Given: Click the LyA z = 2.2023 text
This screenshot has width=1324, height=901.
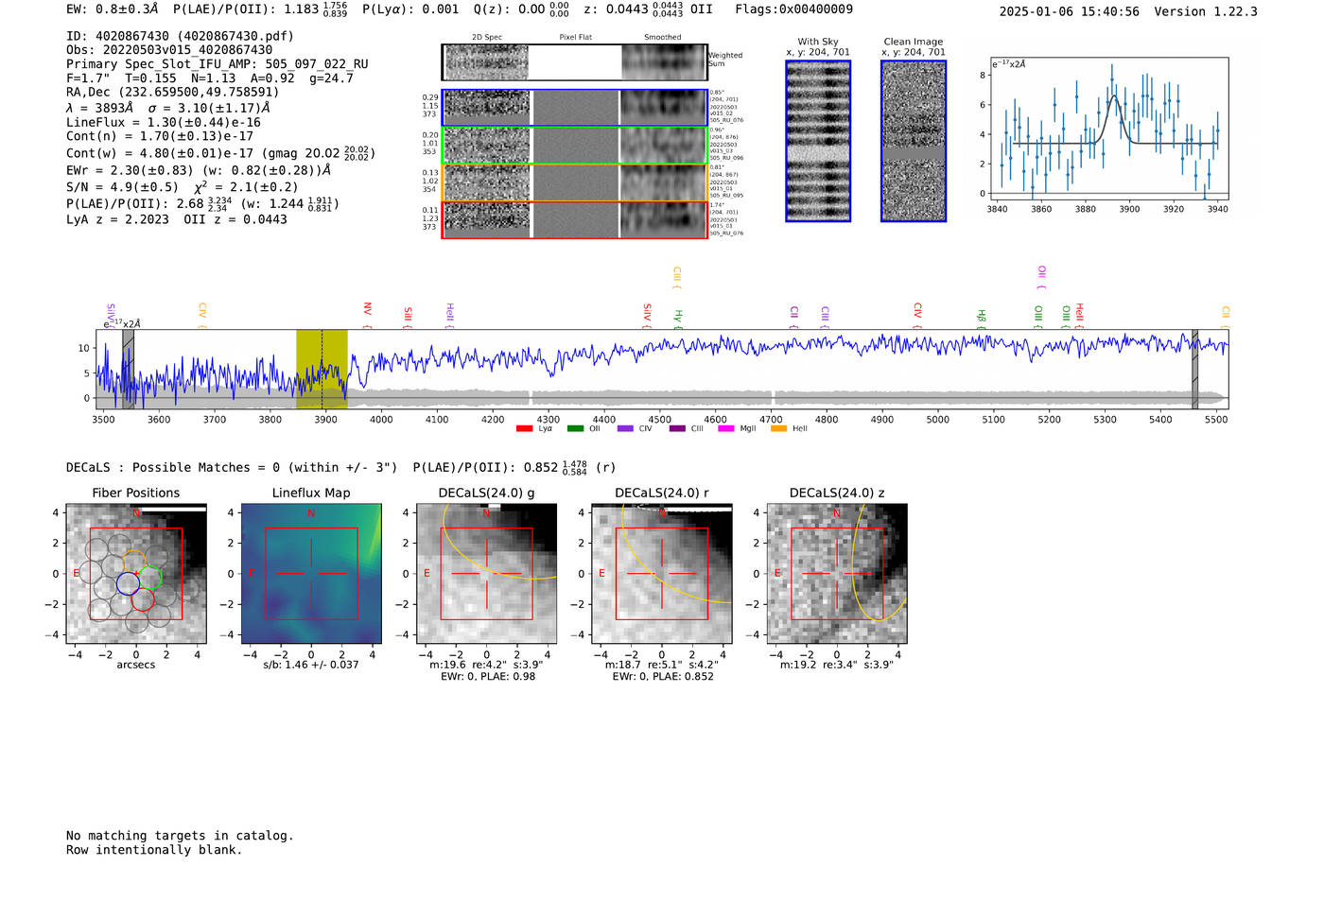Looking at the screenshot, I should 117,219.
